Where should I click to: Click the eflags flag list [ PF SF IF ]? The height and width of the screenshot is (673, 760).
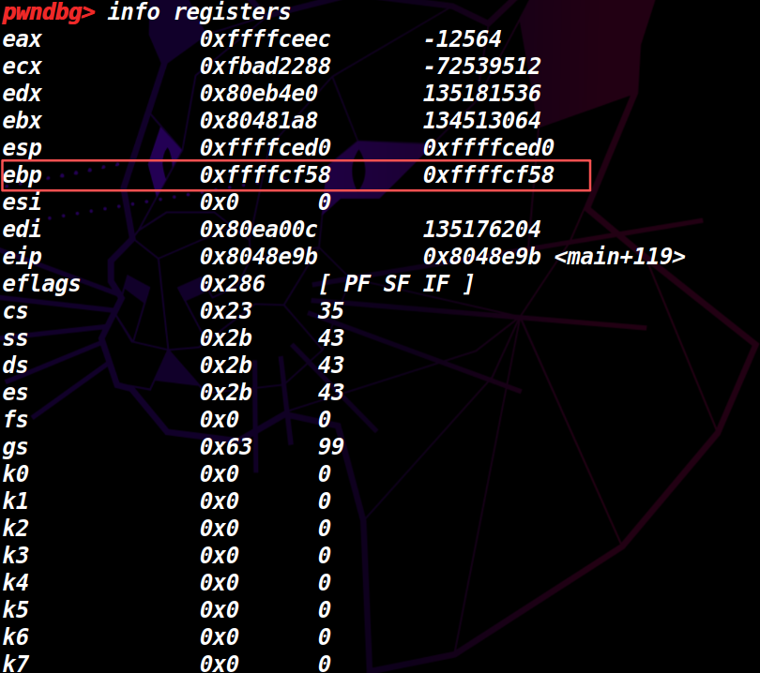tap(396, 284)
